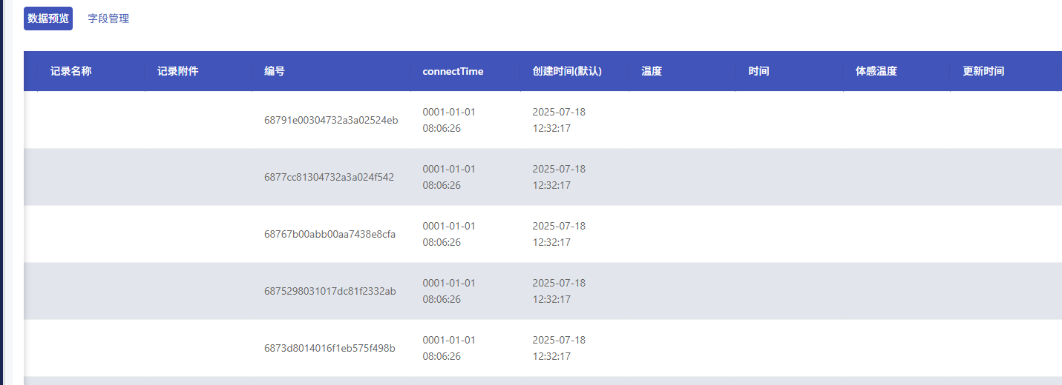Select record ID 68791e00304732a3a02524eb
Image resolution: width=1062 pixels, height=385 pixels.
(x=331, y=120)
